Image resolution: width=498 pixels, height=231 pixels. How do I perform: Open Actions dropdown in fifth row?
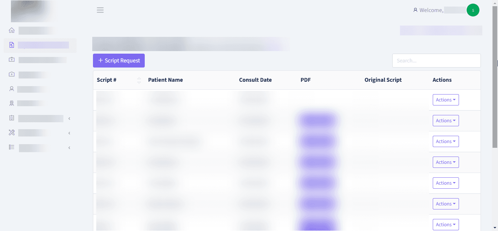[x=446, y=183]
